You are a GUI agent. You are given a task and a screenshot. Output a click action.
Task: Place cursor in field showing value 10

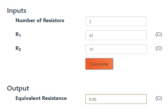(x=116, y=49)
